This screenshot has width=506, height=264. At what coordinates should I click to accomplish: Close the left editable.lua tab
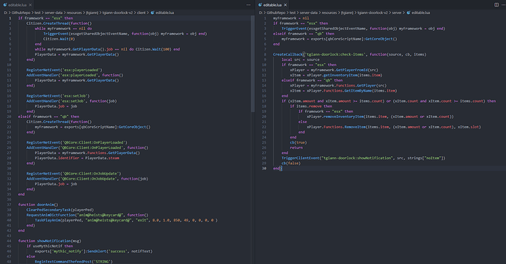[x=30, y=5]
